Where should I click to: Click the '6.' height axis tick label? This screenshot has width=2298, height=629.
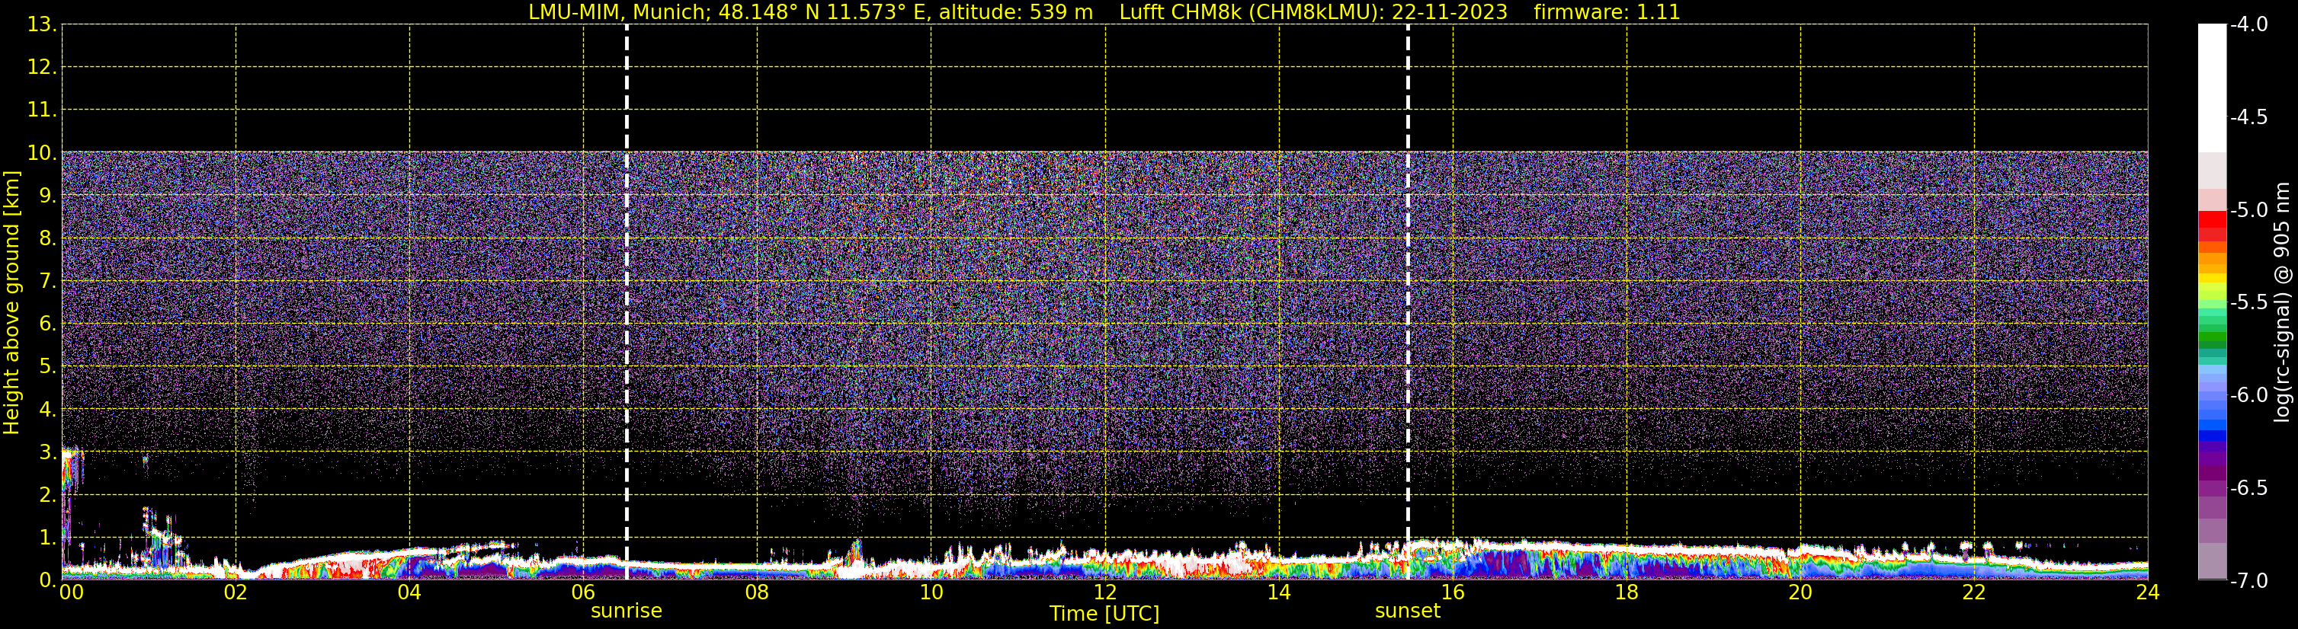pos(47,324)
